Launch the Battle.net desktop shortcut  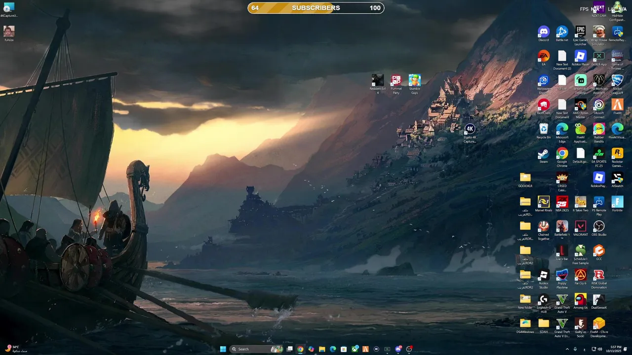pyautogui.click(x=562, y=34)
